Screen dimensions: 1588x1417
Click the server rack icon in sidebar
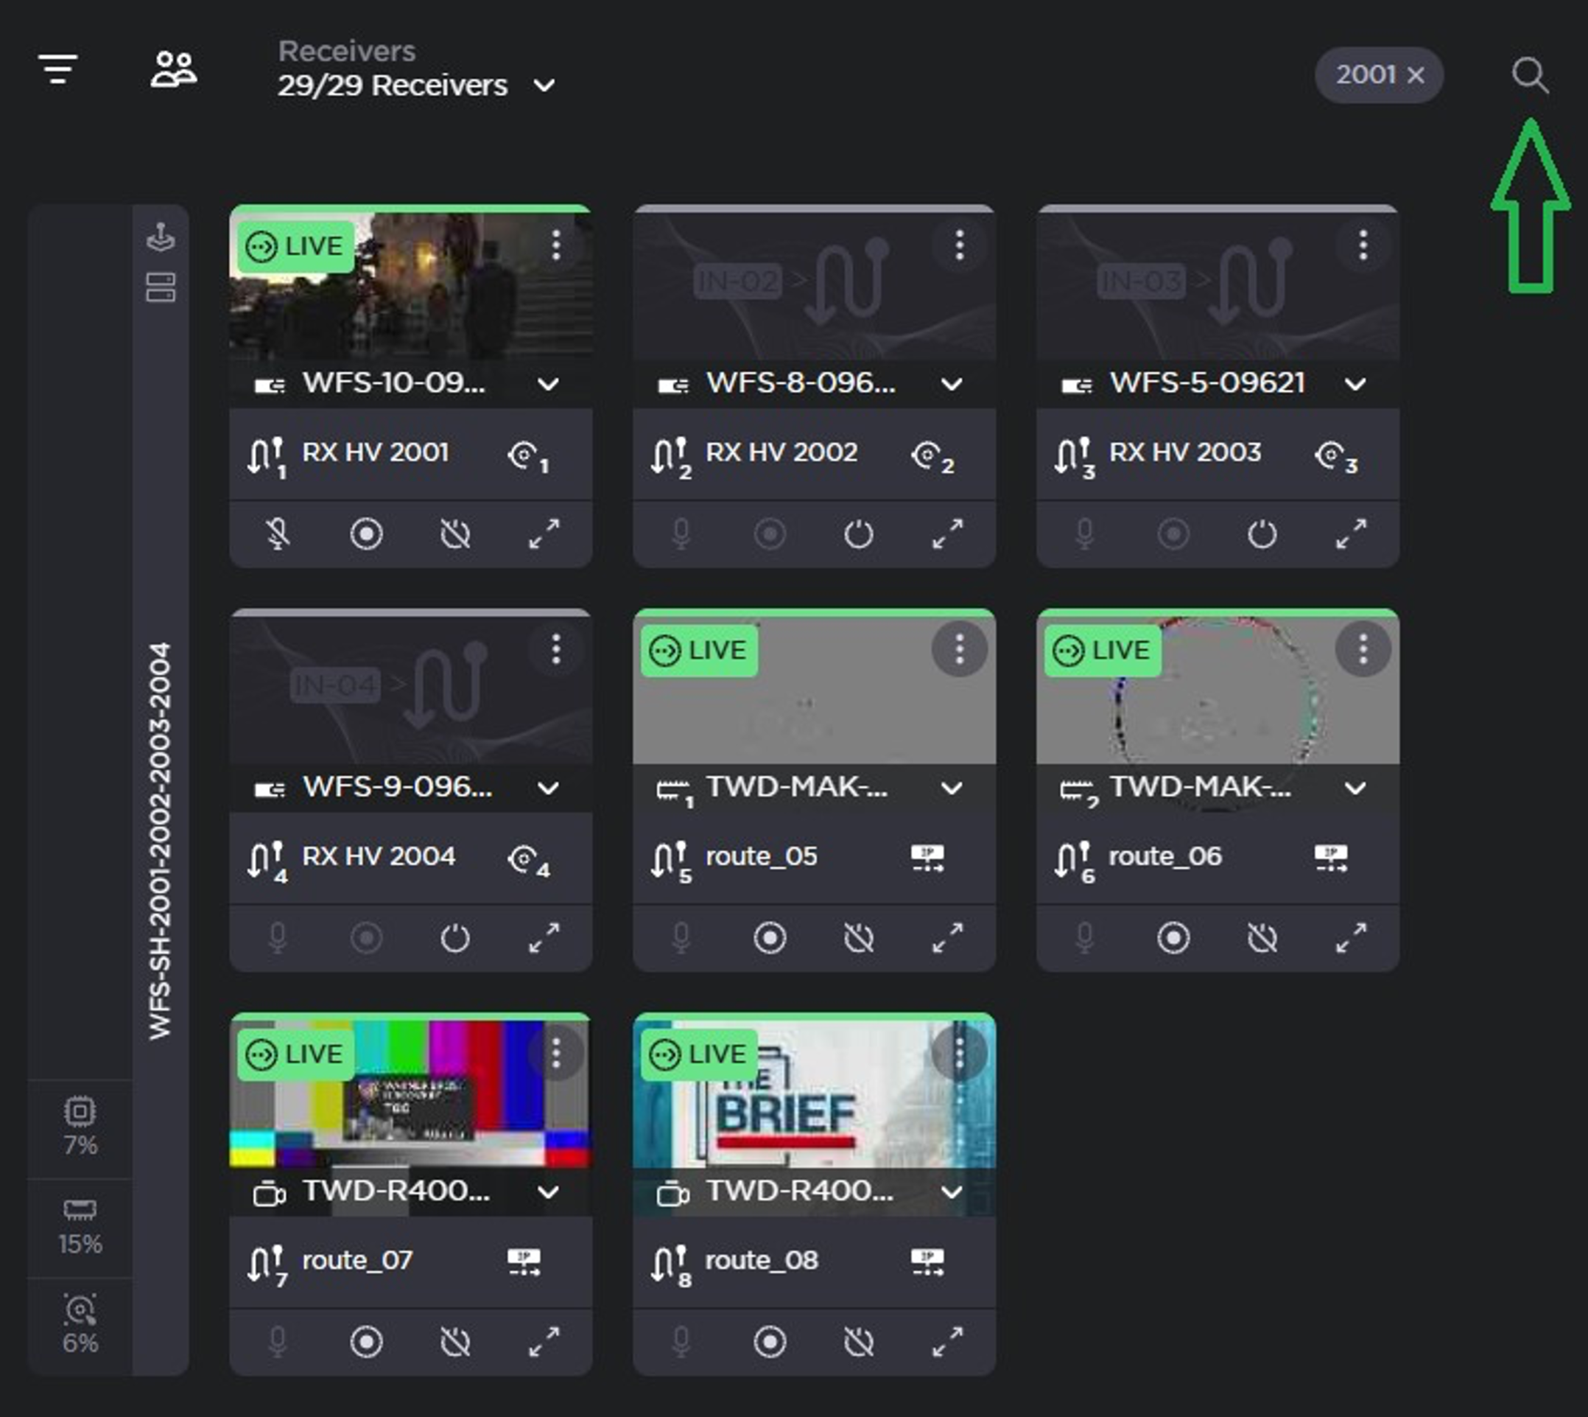(161, 287)
